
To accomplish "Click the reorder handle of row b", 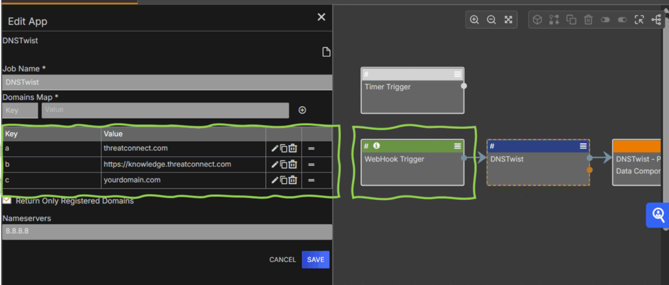I will point(312,164).
